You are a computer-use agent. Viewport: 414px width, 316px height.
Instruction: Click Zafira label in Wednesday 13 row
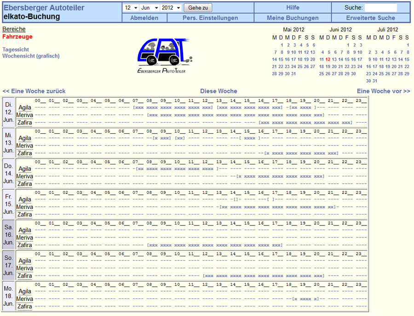(x=25, y=153)
